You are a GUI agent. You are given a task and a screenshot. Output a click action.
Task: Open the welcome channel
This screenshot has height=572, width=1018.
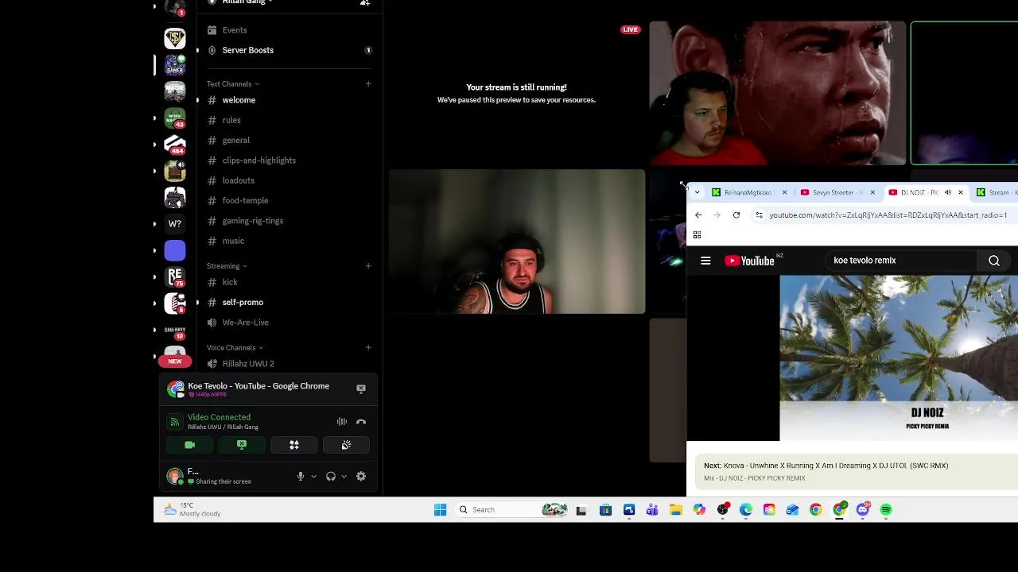click(x=239, y=100)
